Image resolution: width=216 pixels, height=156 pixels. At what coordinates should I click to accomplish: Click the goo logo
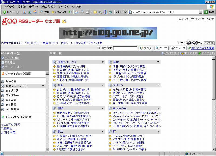click(x=9, y=21)
